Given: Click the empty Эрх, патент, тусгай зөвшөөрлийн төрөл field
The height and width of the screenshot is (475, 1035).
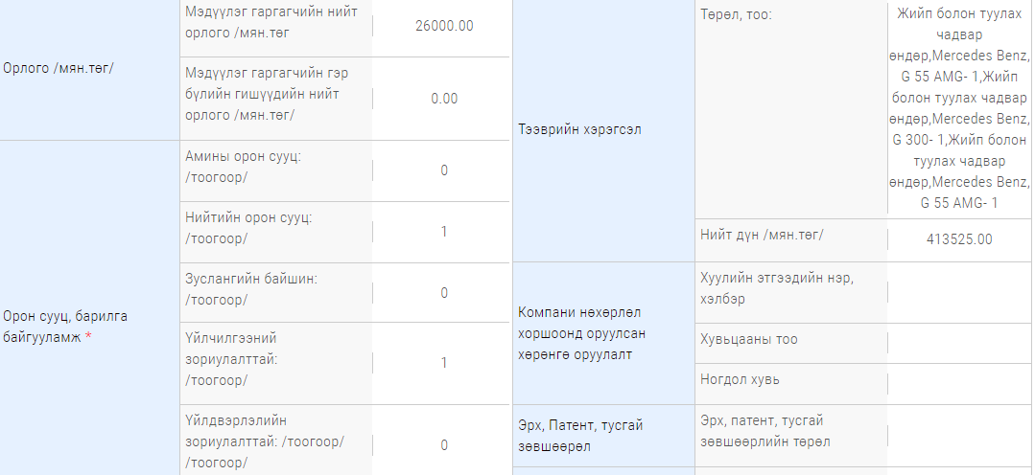Looking at the screenshot, I should click(x=960, y=431).
